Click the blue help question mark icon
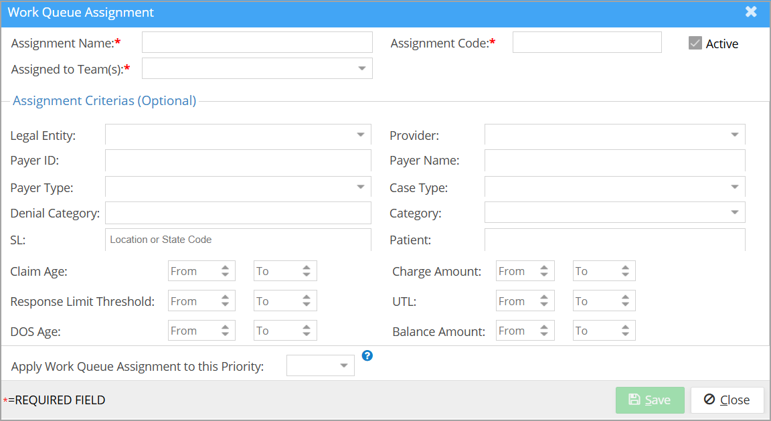 click(367, 355)
